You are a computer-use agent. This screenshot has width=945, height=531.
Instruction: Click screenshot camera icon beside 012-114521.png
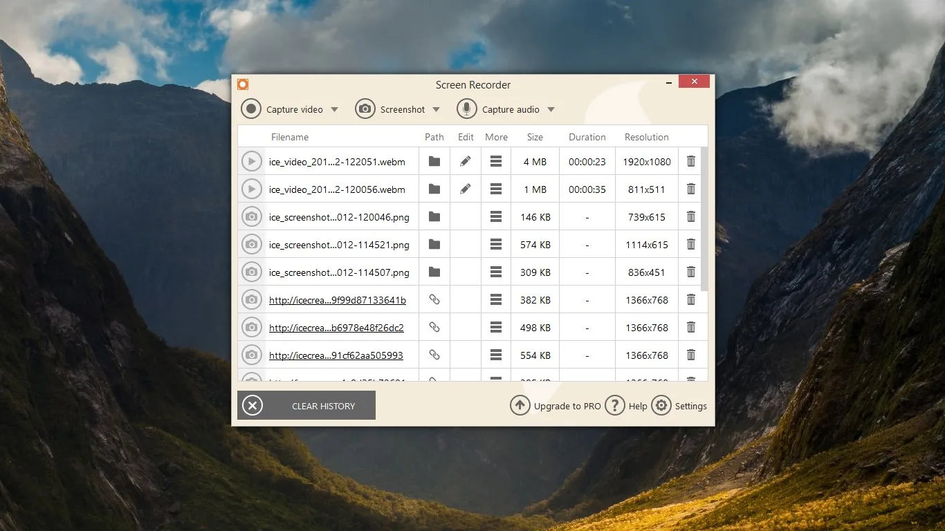pyautogui.click(x=252, y=245)
